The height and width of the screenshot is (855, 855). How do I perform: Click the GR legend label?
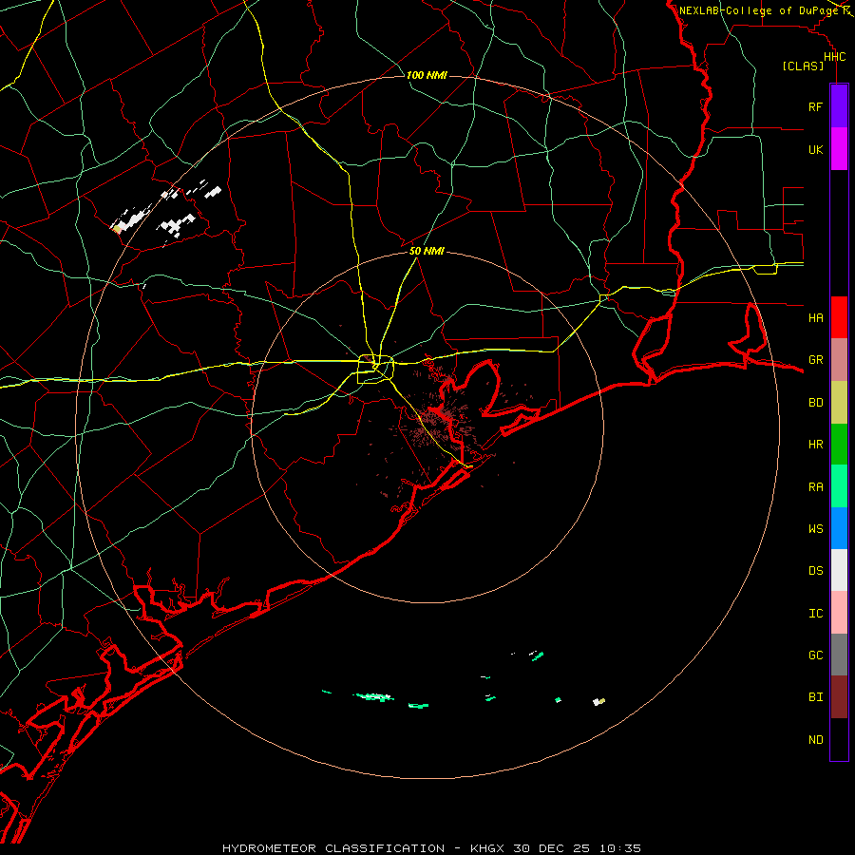815,359
